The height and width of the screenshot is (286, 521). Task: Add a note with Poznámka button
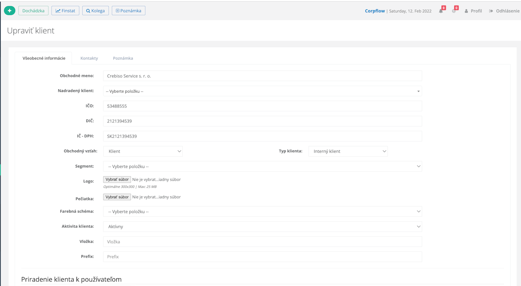128,11
